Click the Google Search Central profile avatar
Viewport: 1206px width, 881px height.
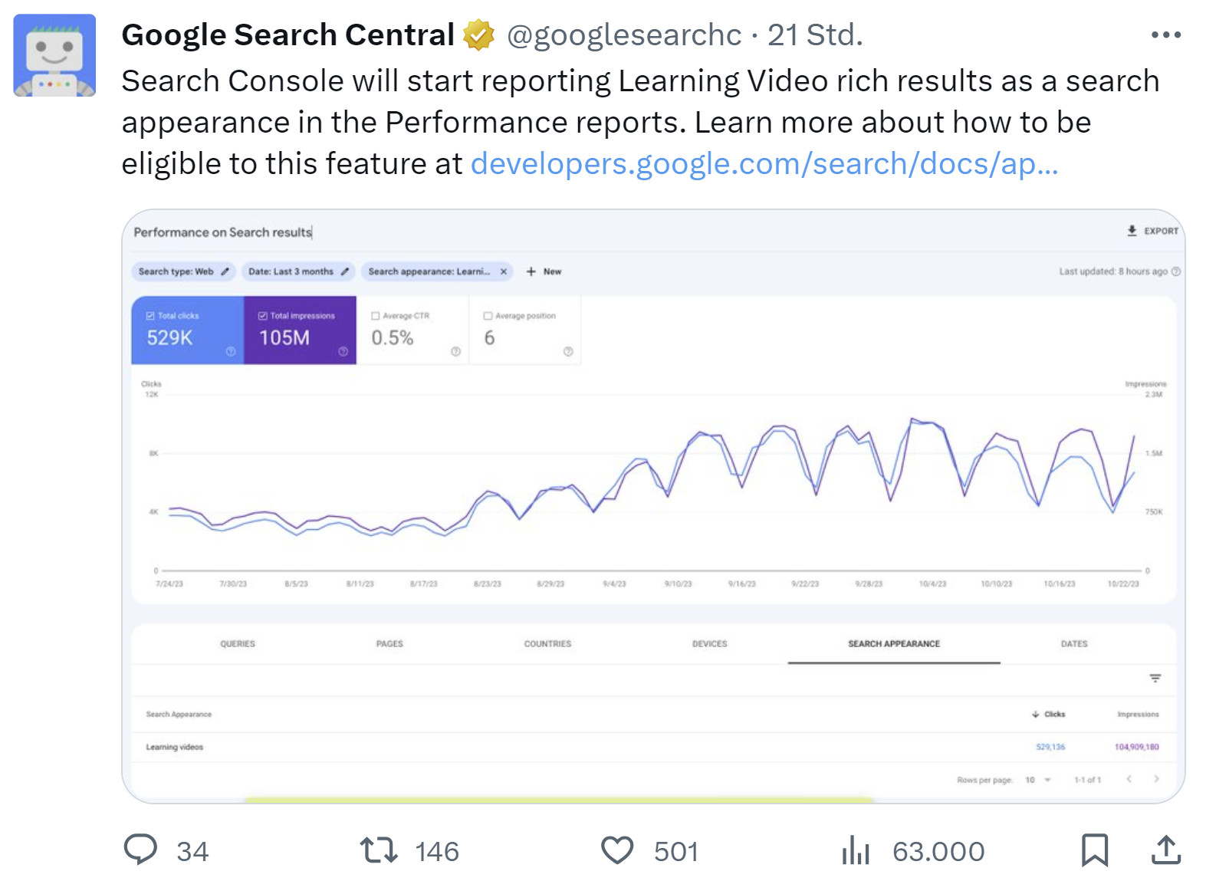pyautogui.click(x=54, y=54)
